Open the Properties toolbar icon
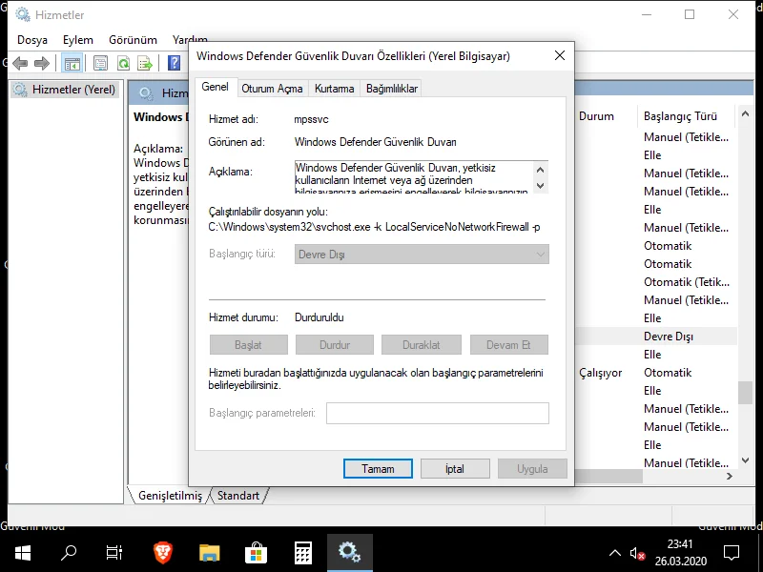The image size is (763, 572). (100, 63)
